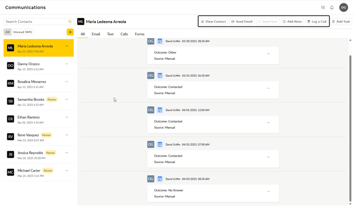
Task: Open the notifications bell
Action: point(332,7)
